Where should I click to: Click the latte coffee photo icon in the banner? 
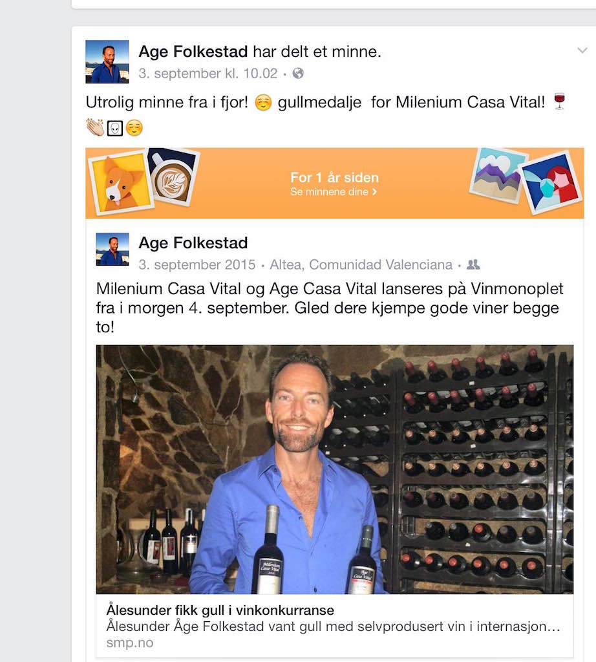[174, 176]
